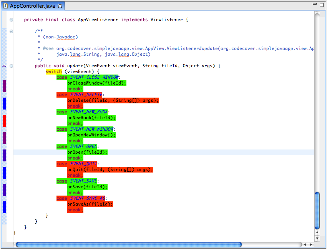This screenshot has height=249, width=327.
Task: Click the blue coverage marker beside onQuit
Action: pyautogui.click(x=4, y=173)
